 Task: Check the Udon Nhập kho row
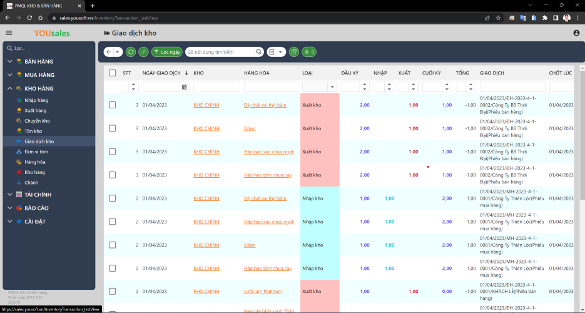click(112, 245)
